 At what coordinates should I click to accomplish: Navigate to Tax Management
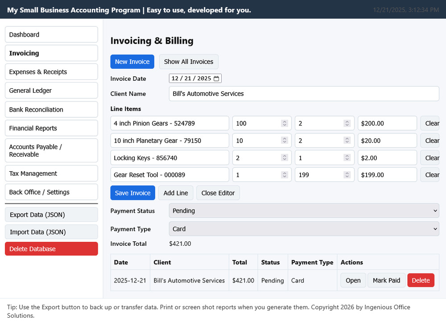[x=51, y=174]
